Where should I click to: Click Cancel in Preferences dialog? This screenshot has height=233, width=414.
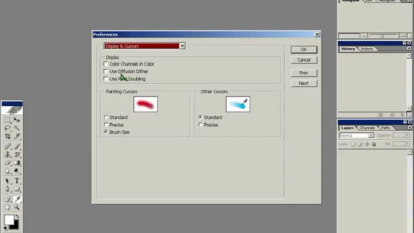coord(304,60)
